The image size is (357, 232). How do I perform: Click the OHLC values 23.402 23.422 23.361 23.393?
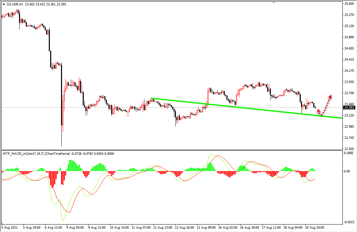45,4
